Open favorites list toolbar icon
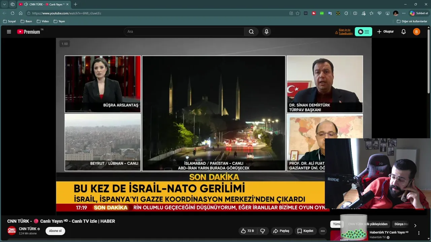Viewport: 431px width, 242px height. tap(371, 13)
